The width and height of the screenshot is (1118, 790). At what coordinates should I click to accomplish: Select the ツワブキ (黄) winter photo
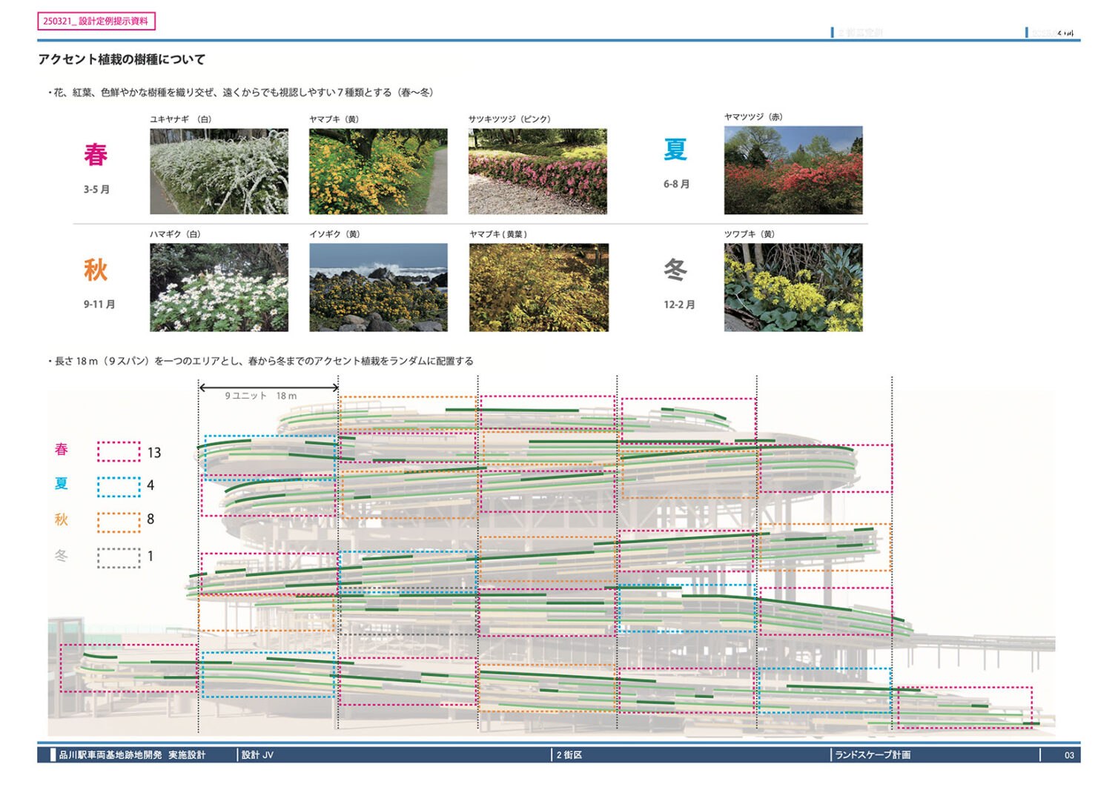(793, 287)
